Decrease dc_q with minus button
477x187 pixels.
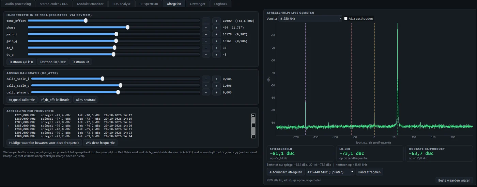pos(206,55)
